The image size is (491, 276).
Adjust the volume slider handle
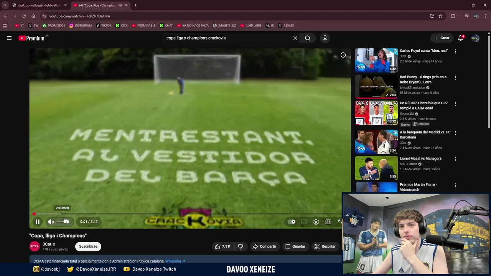67,221
